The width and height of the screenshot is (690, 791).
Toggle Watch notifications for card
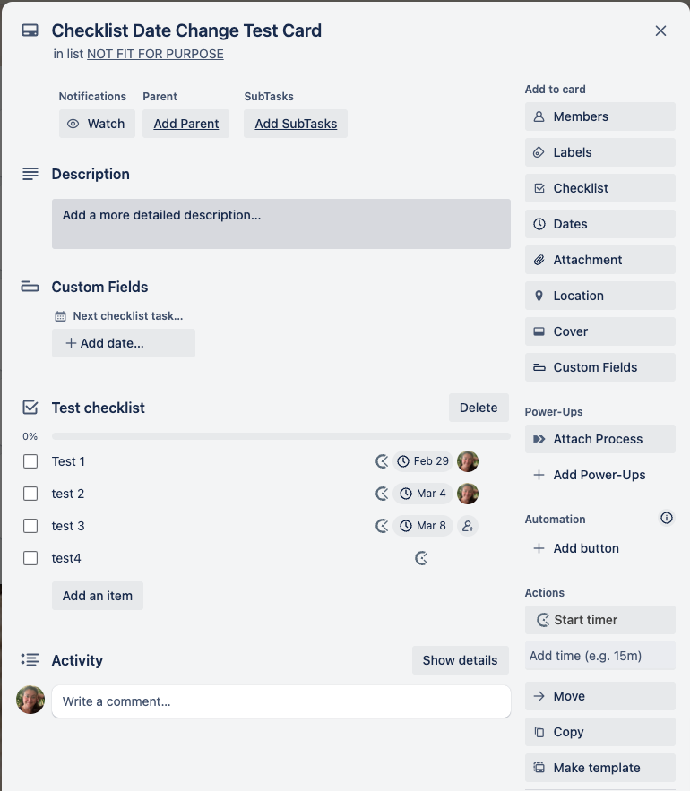(97, 124)
